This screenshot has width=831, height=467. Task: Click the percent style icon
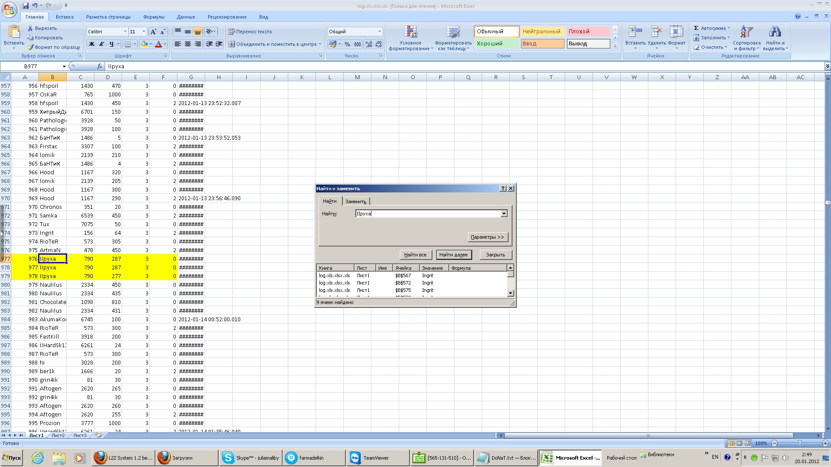tap(347, 44)
